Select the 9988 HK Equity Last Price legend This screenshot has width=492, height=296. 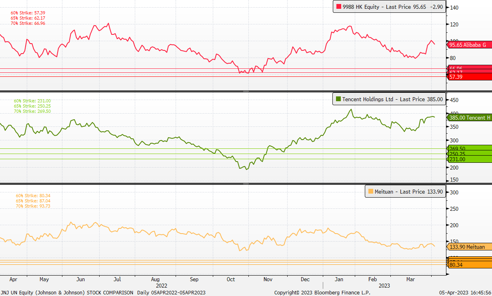point(389,7)
